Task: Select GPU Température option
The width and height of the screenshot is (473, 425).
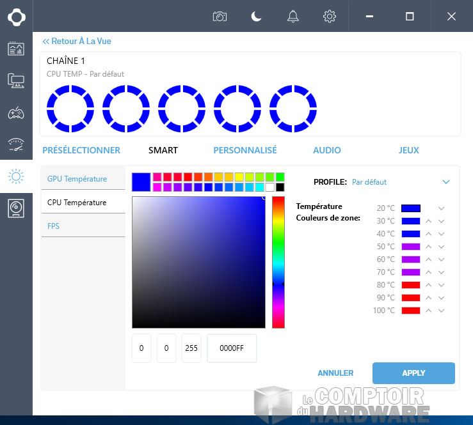Action: pos(77,179)
